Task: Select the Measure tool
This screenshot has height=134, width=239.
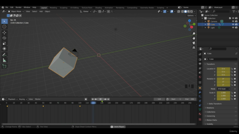Action: coord(4,60)
